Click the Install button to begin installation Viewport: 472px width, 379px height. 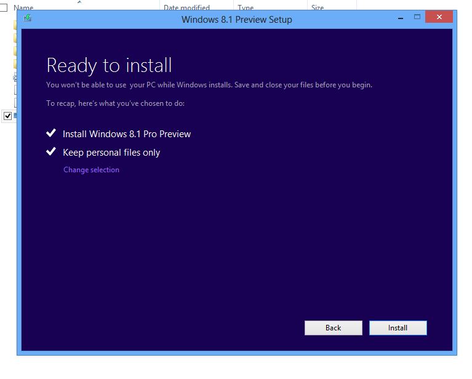click(398, 328)
